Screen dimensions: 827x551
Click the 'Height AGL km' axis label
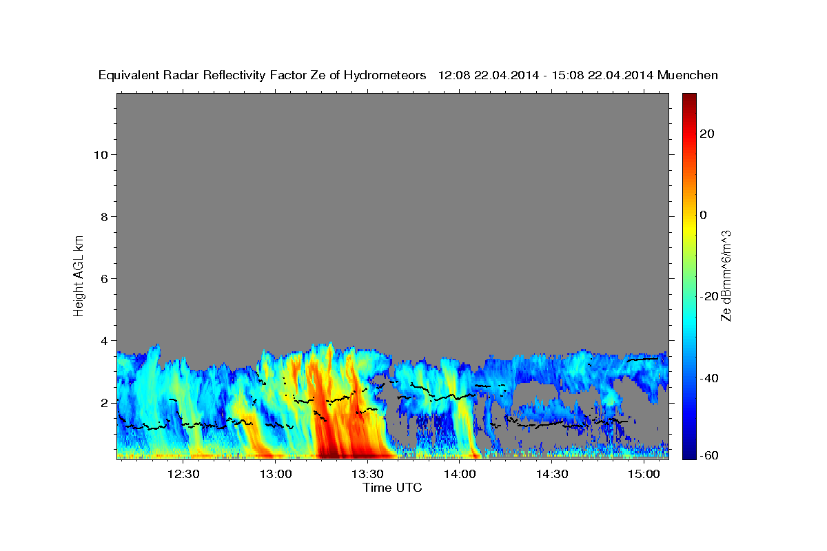pos(79,275)
